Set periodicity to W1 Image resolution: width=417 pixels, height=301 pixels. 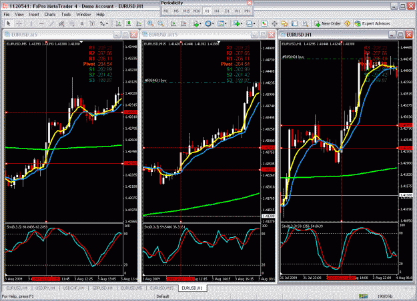tap(238, 11)
